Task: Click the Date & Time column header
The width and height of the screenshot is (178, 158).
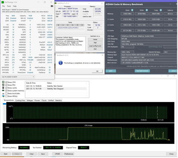Action: (x=31, y=83)
